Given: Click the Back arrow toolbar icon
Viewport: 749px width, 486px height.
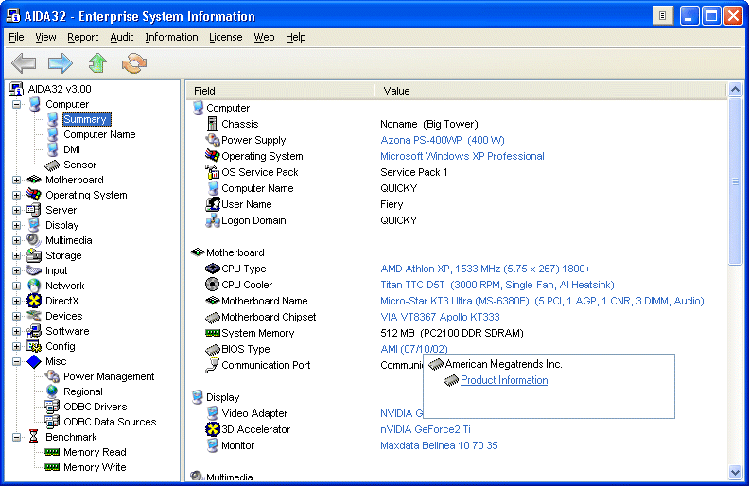Looking at the screenshot, I should coord(24,63).
